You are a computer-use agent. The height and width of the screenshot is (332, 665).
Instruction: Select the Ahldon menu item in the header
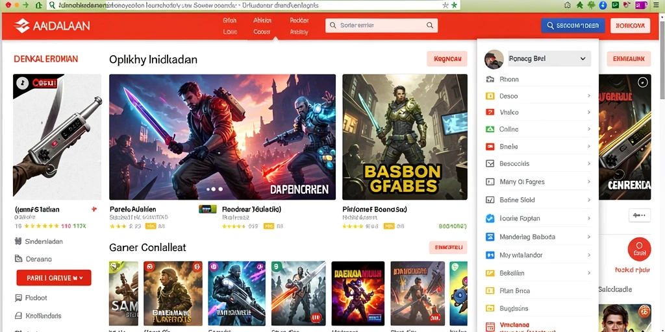tap(262, 20)
